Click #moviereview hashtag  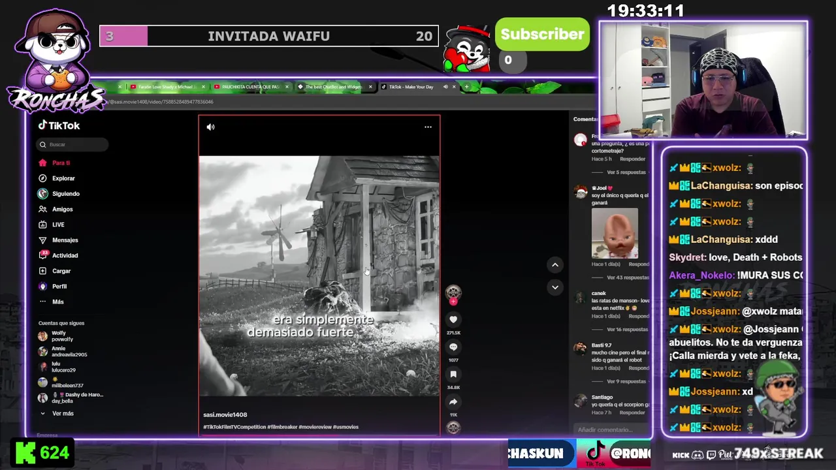315,427
